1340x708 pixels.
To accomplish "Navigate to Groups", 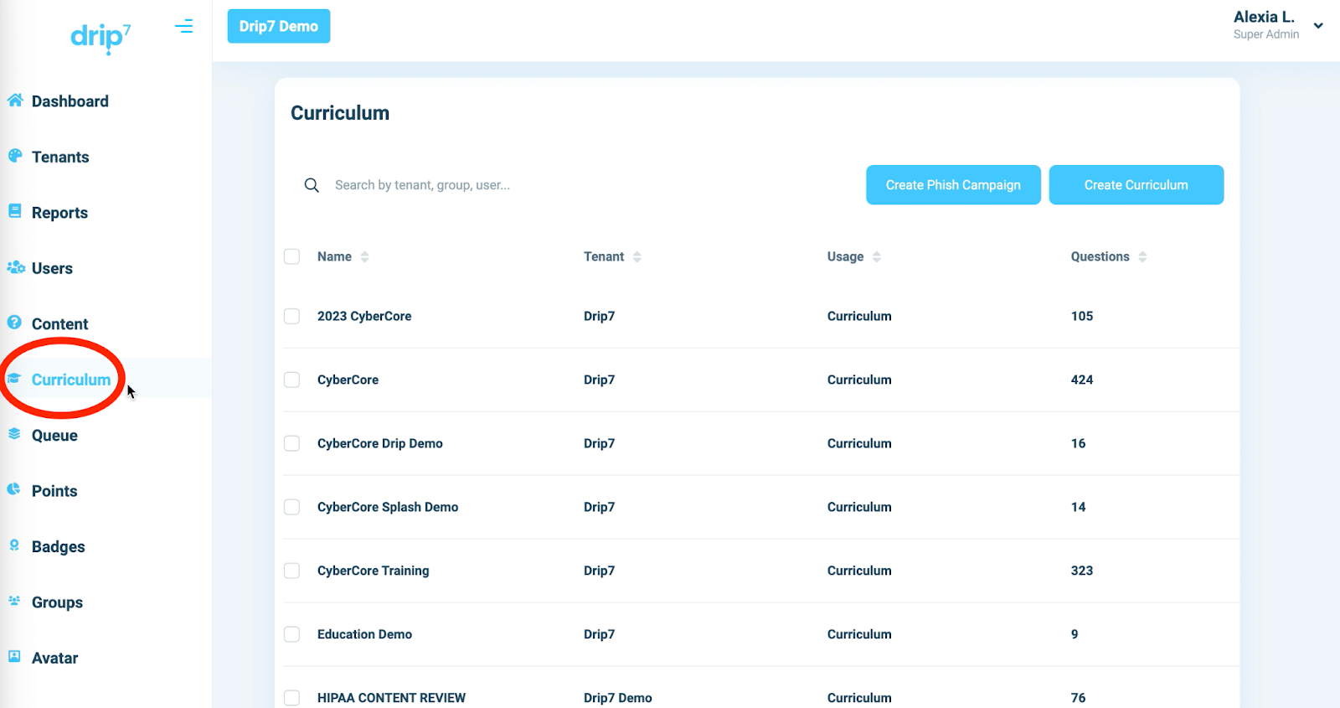I will (57, 602).
